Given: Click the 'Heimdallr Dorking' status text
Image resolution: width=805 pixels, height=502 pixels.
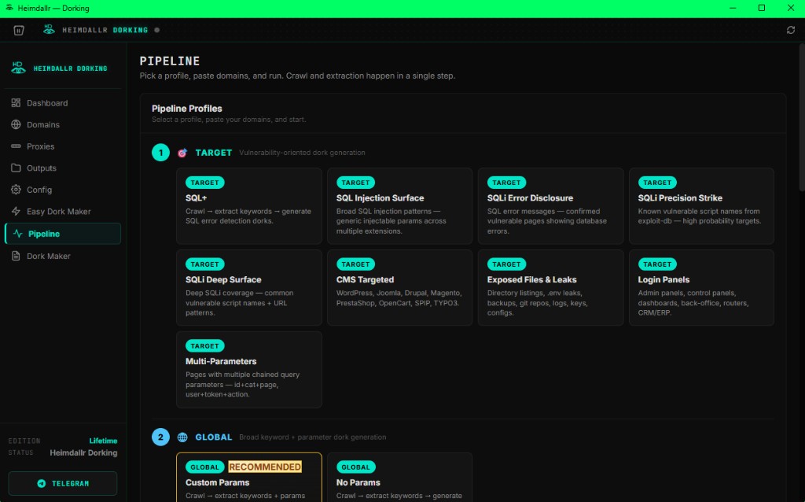Looking at the screenshot, I should pos(83,452).
